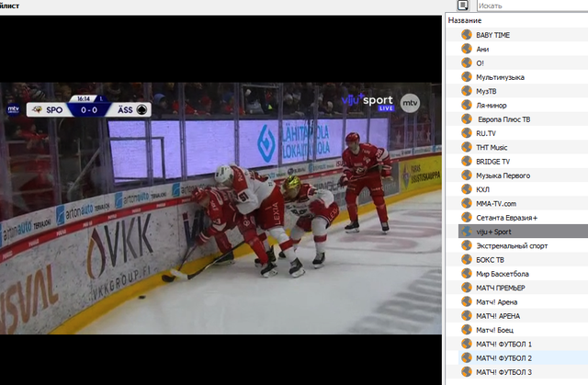Select the КХЛ channel name
588x385 pixels.
(482, 189)
